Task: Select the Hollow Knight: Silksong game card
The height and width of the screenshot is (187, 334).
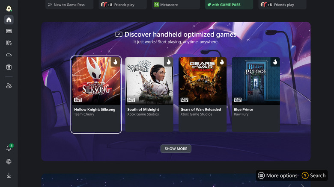Action: point(96,95)
